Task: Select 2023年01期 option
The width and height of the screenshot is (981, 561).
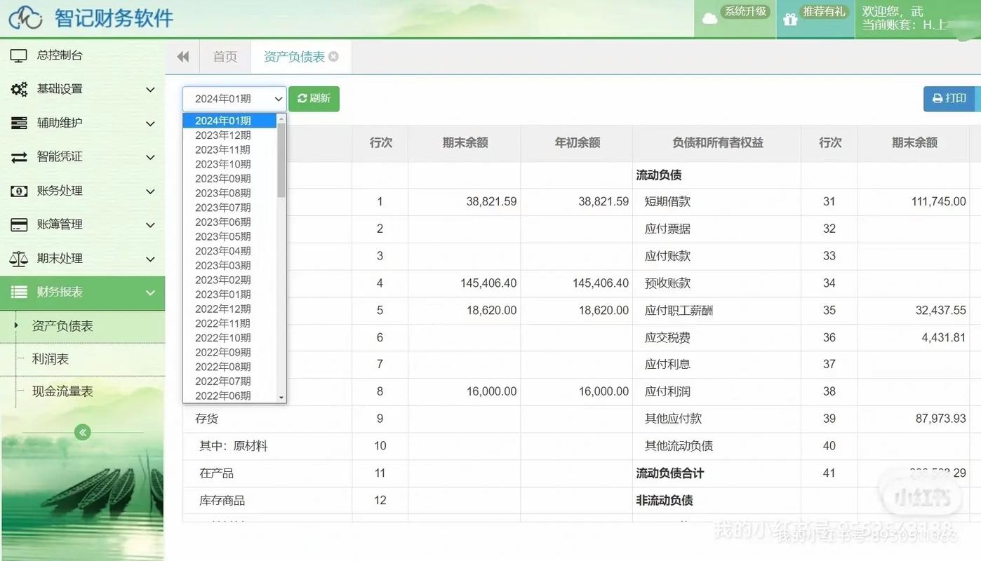Action: click(x=229, y=295)
